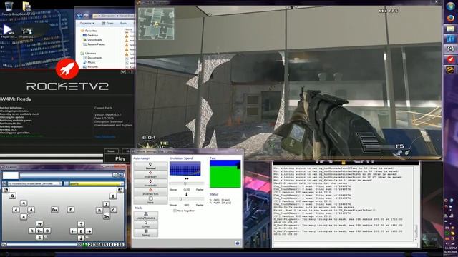Click the Inverted X auto-assign button
458x257 pixels.
coord(150,183)
